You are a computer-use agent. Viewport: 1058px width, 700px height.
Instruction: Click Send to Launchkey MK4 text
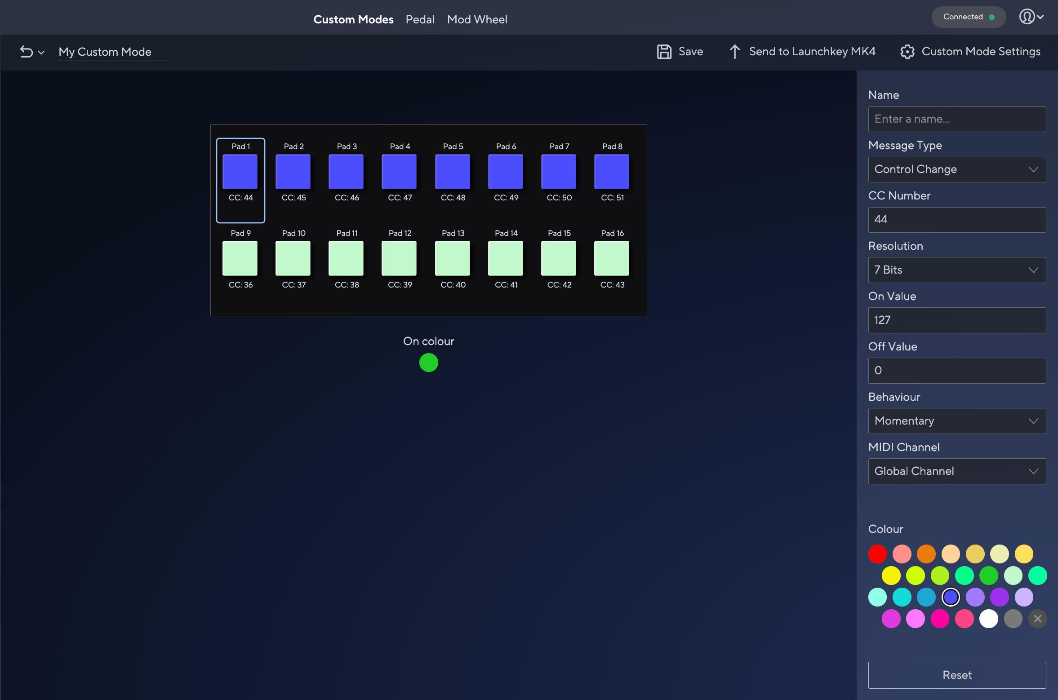pyautogui.click(x=812, y=52)
